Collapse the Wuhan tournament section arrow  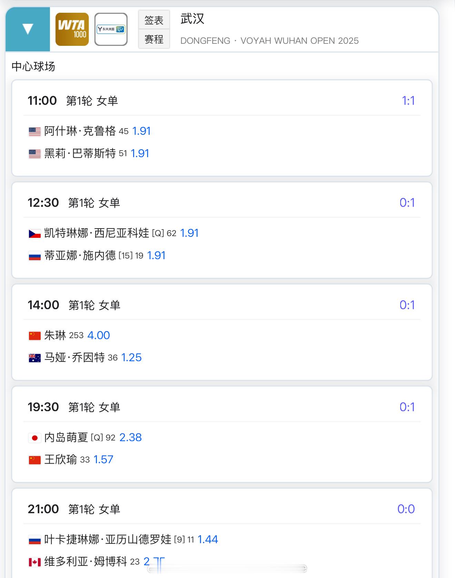point(28,29)
